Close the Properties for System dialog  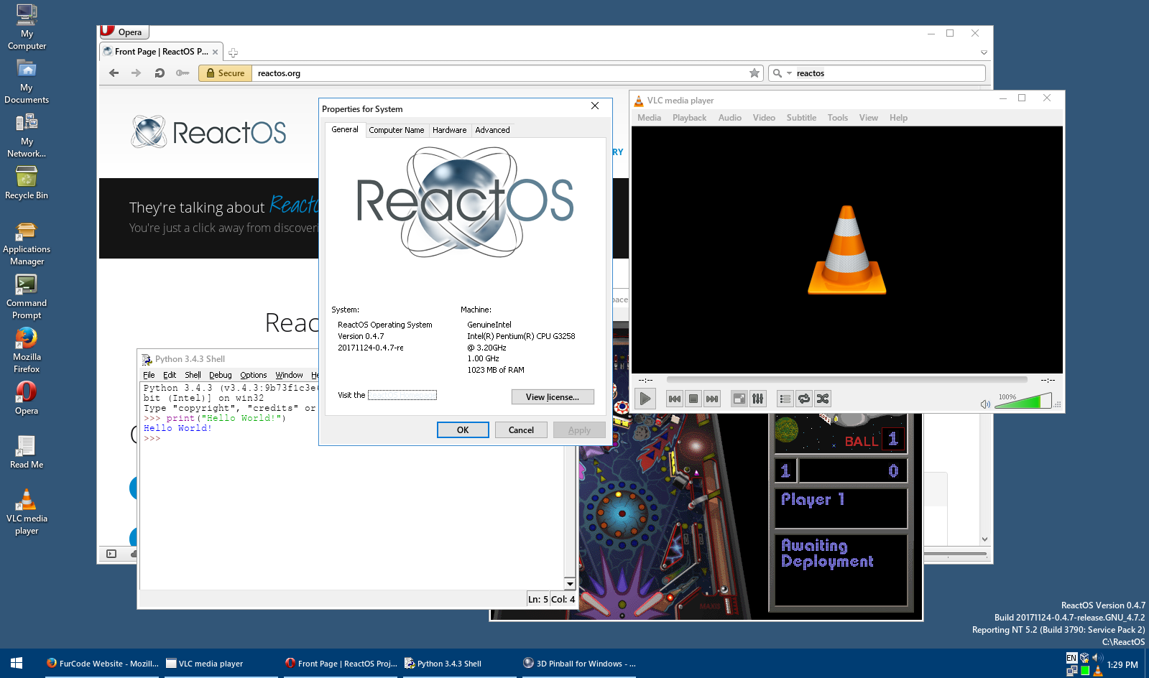pos(595,106)
